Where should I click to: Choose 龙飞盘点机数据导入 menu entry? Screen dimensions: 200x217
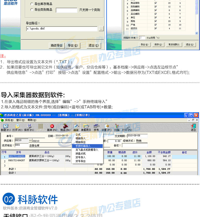click(x=87, y=150)
